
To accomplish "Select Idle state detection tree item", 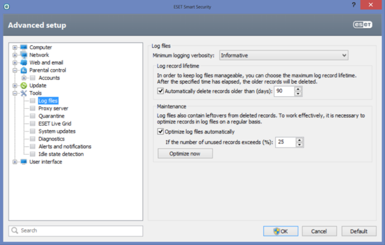I will [x=61, y=154].
